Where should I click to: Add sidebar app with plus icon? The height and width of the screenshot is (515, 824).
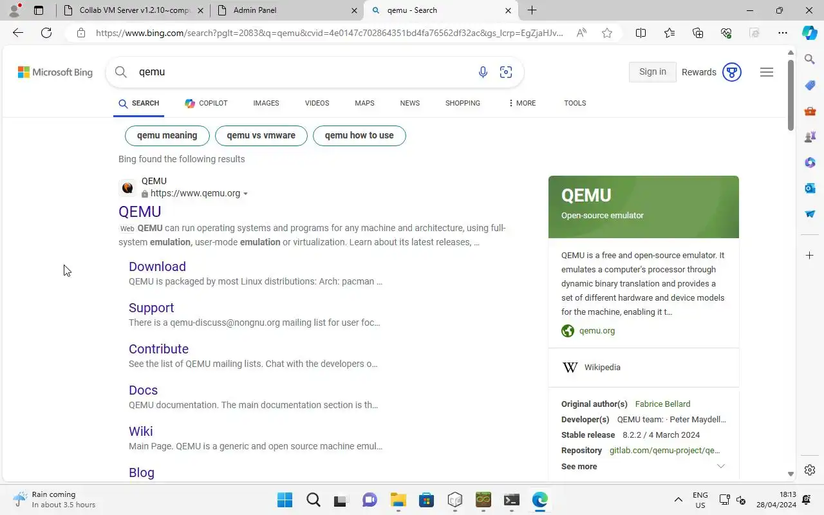810,256
